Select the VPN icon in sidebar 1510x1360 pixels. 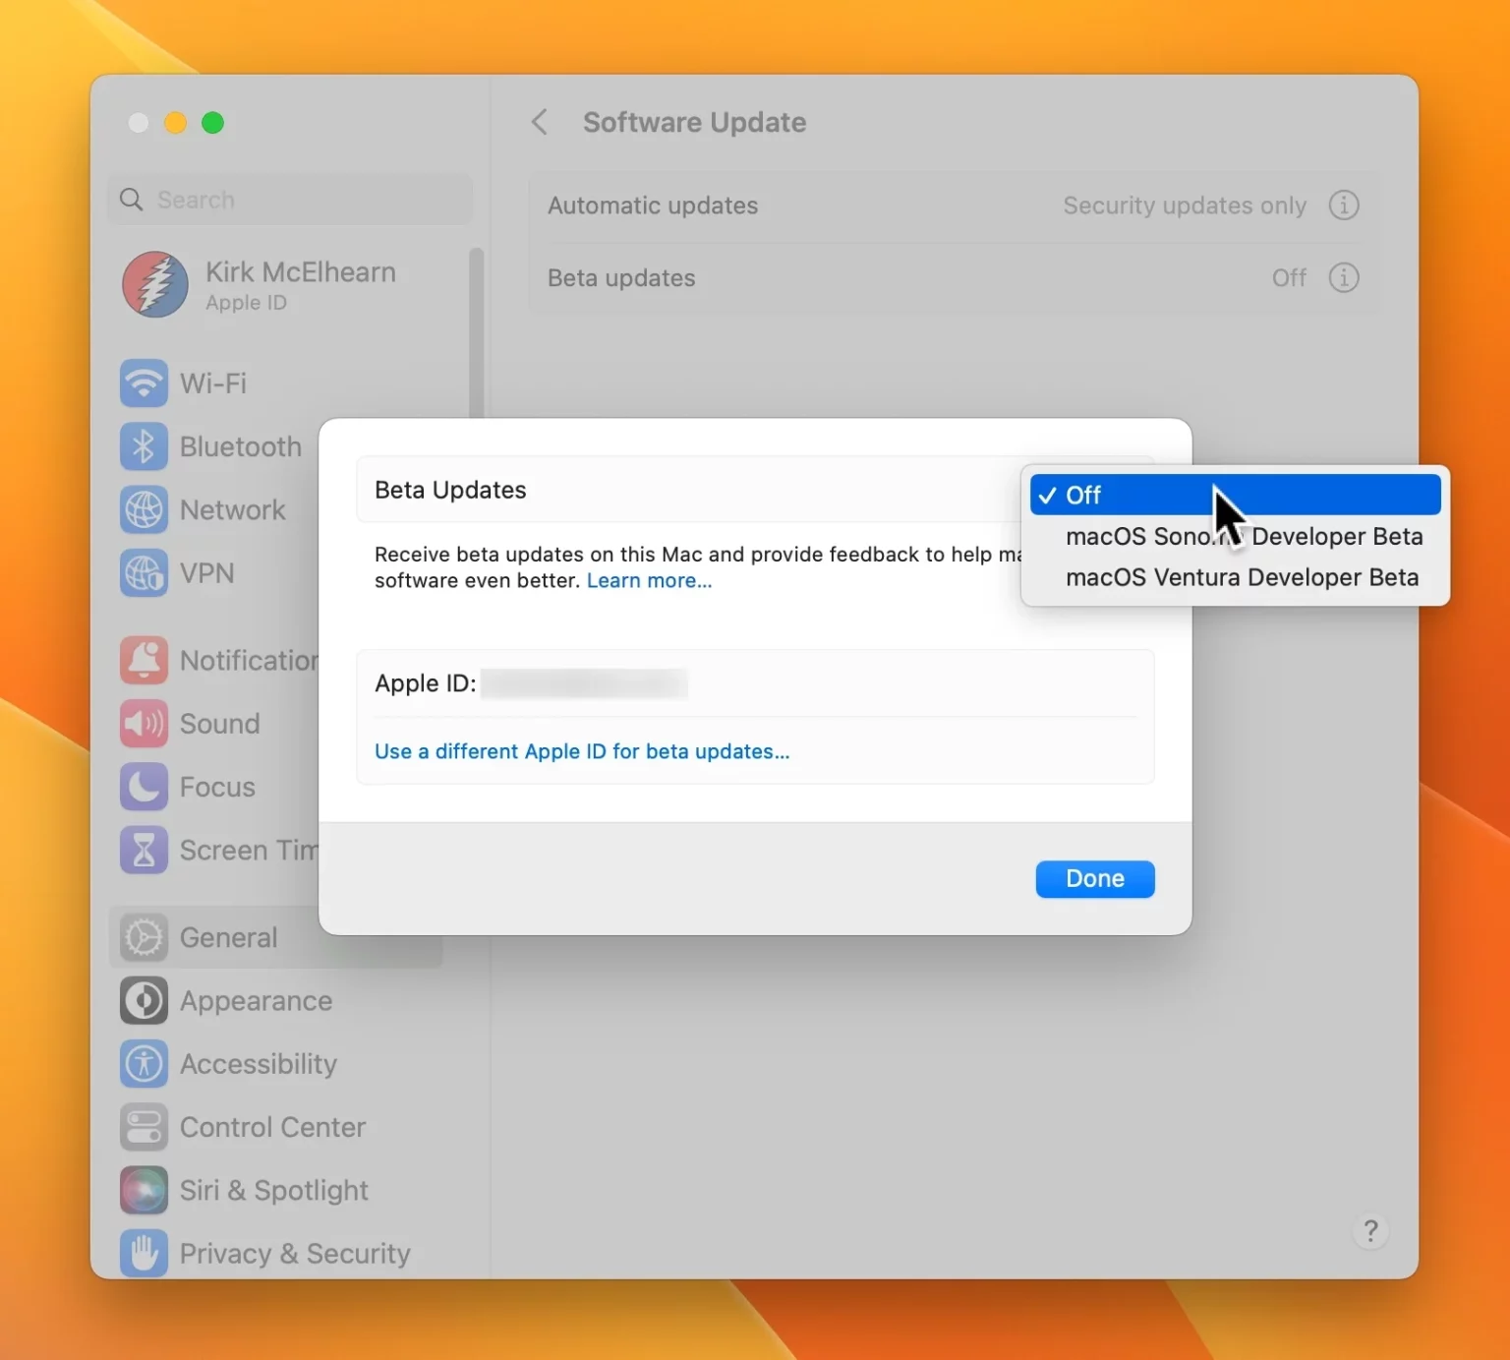pyautogui.click(x=144, y=573)
